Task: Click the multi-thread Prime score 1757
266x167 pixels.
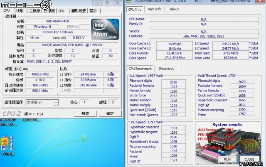Action: (x=242, y=114)
